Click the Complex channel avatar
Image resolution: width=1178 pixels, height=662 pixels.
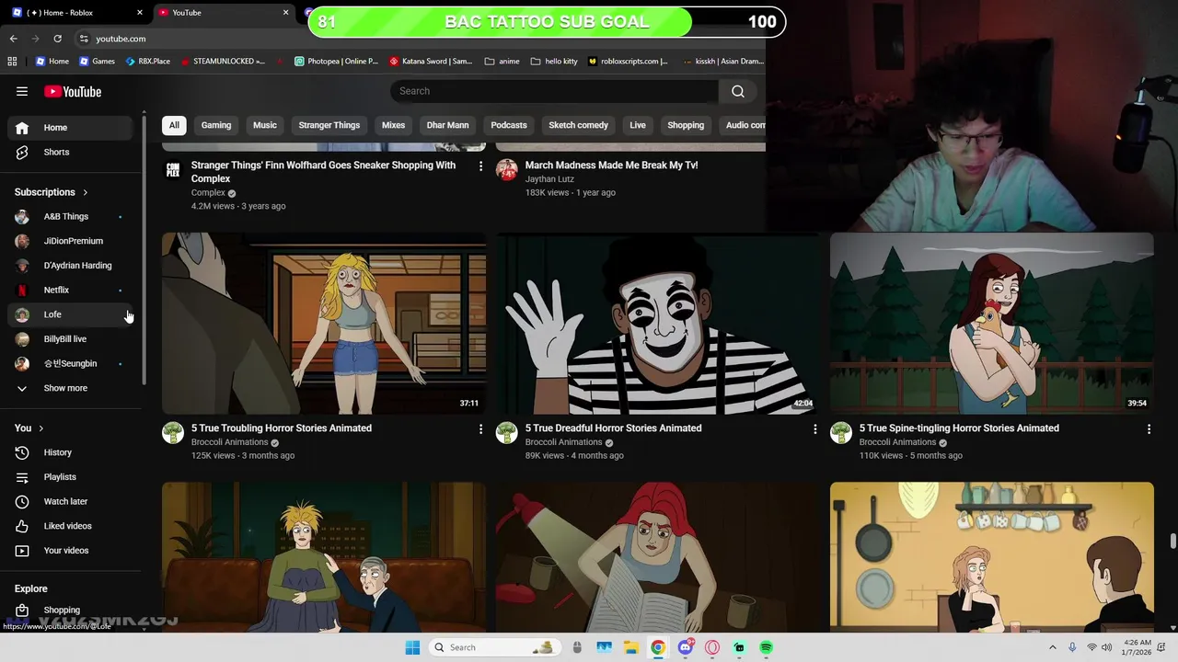click(x=173, y=170)
